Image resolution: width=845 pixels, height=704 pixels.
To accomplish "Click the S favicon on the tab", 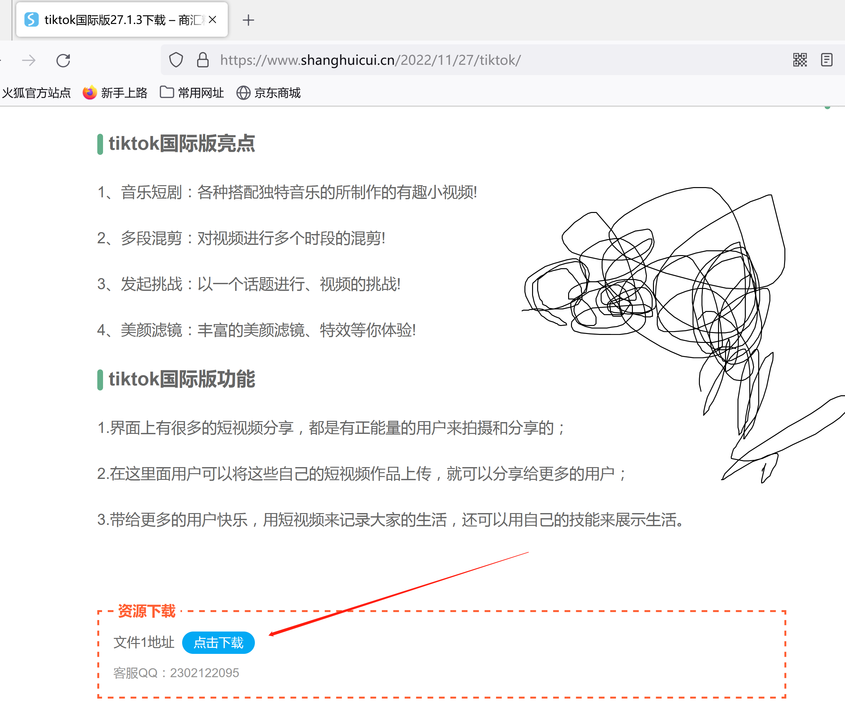I will 31,19.
